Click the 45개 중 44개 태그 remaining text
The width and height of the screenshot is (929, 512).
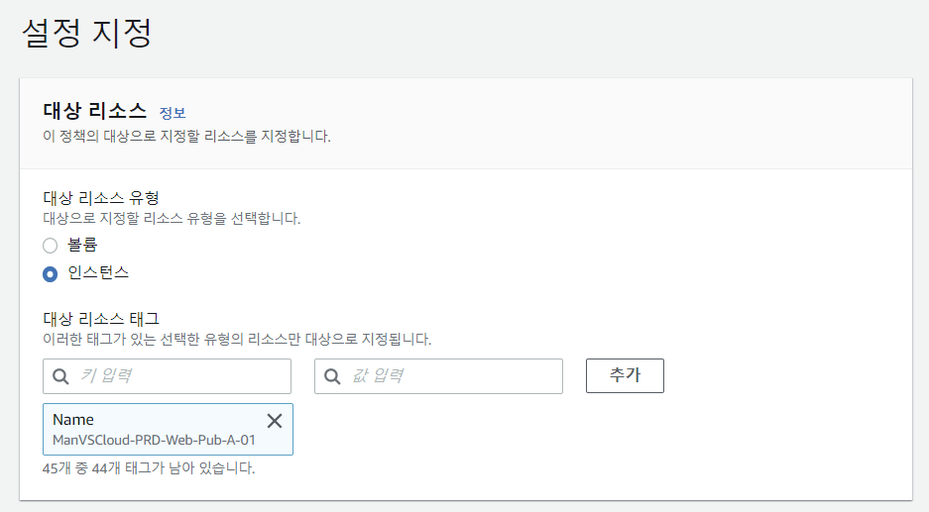pyautogui.click(x=149, y=468)
